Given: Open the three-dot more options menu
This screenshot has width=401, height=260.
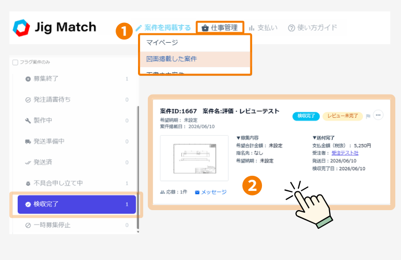Looking at the screenshot, I should pyautogui.click(x=378, y=115).
